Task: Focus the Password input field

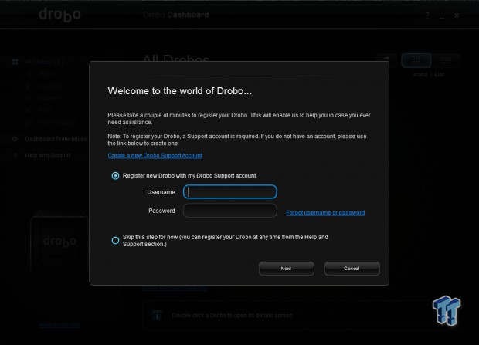Action: [230, 211]
